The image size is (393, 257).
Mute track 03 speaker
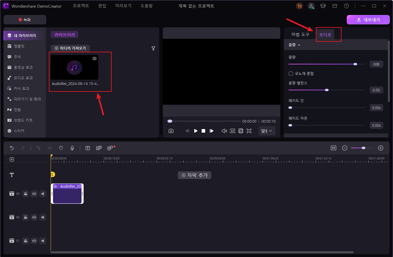coord(43,194)
